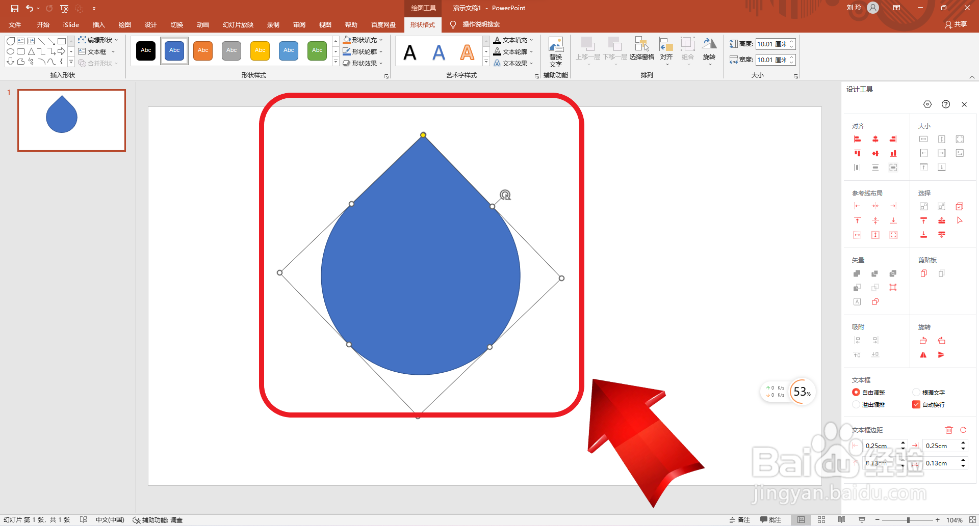Click the red copy clipboard icon
Screen dimensions: 979x526
coord(923,273)
